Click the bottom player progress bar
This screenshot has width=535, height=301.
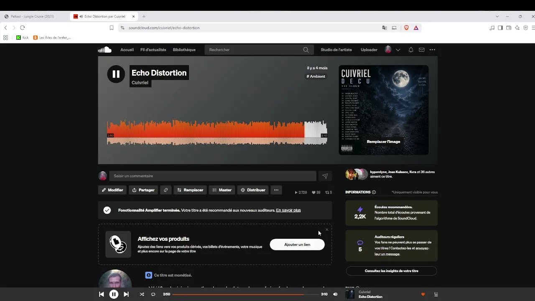click(x=245, y=294)
